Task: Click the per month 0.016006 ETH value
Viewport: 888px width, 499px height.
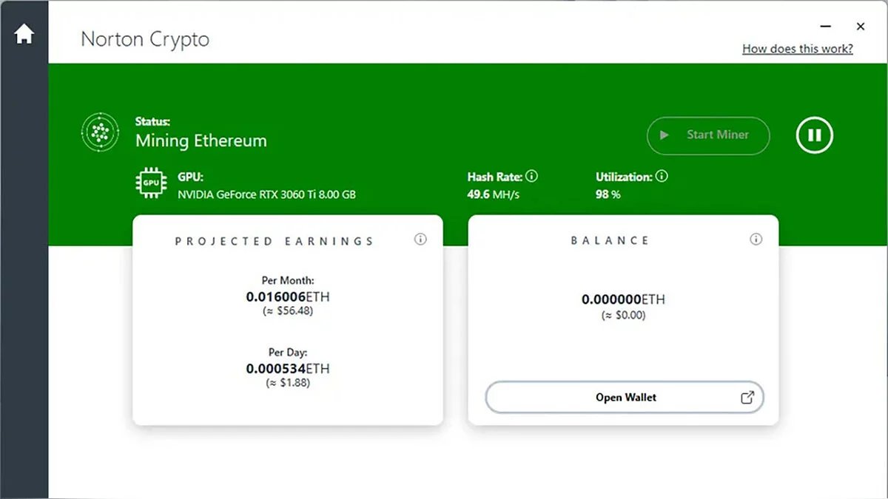Action: 288,296
